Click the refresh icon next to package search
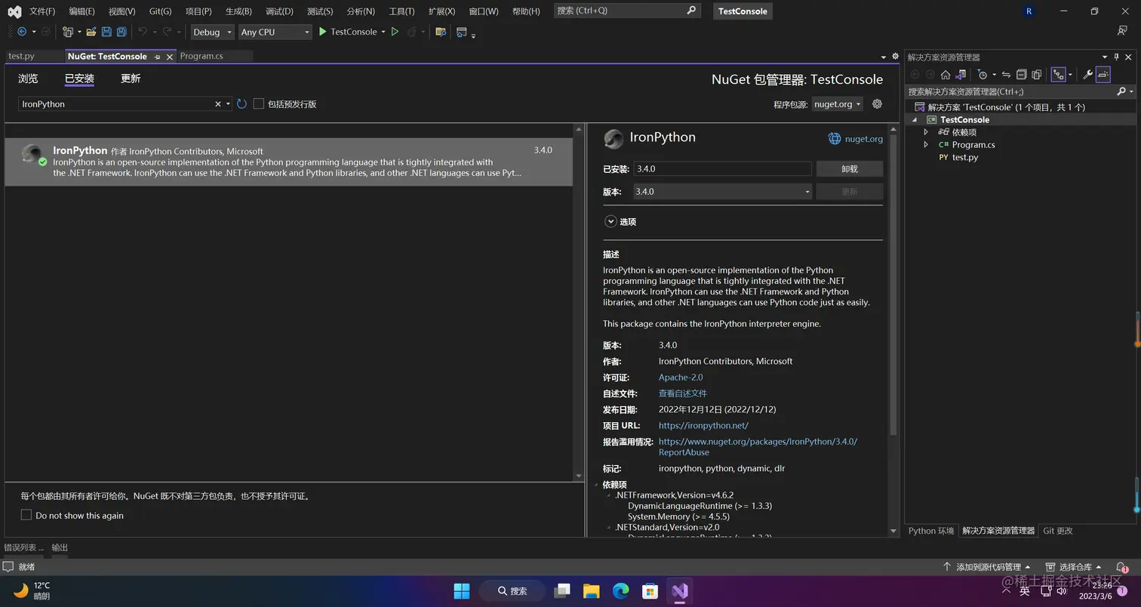This screenshot has width=1141, height=607. tap(241, 104)
